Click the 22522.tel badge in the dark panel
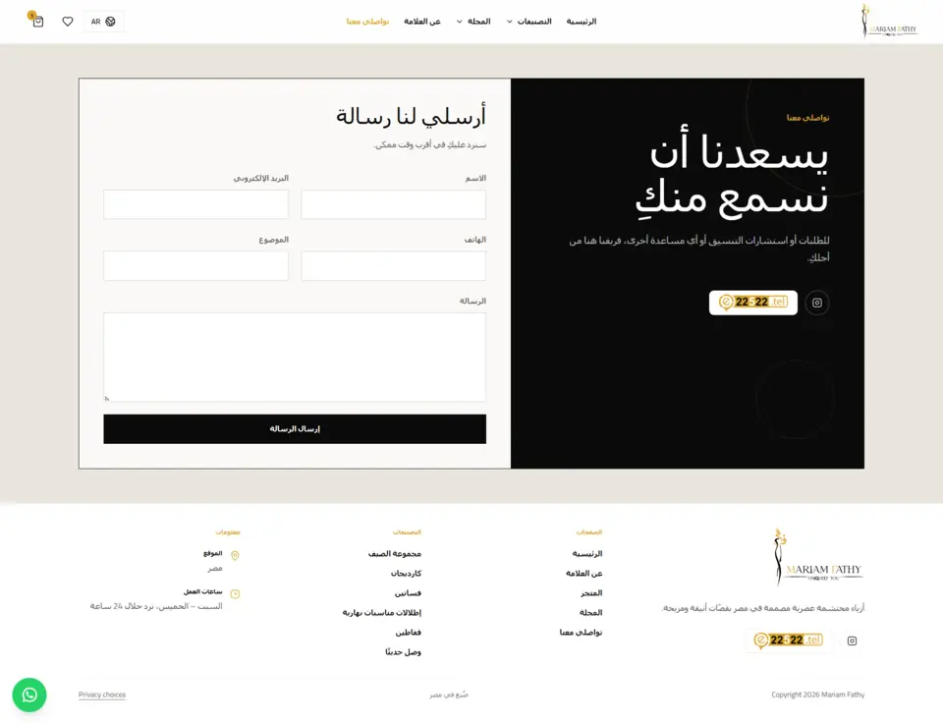The image size is (943, 724). tap(753, 303)
